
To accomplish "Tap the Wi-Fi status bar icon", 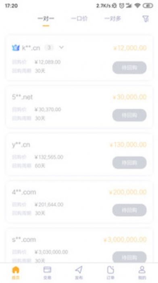I will pos(137,6).
